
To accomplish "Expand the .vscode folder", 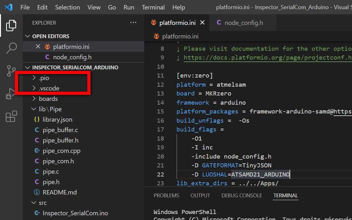I will 49,88.
